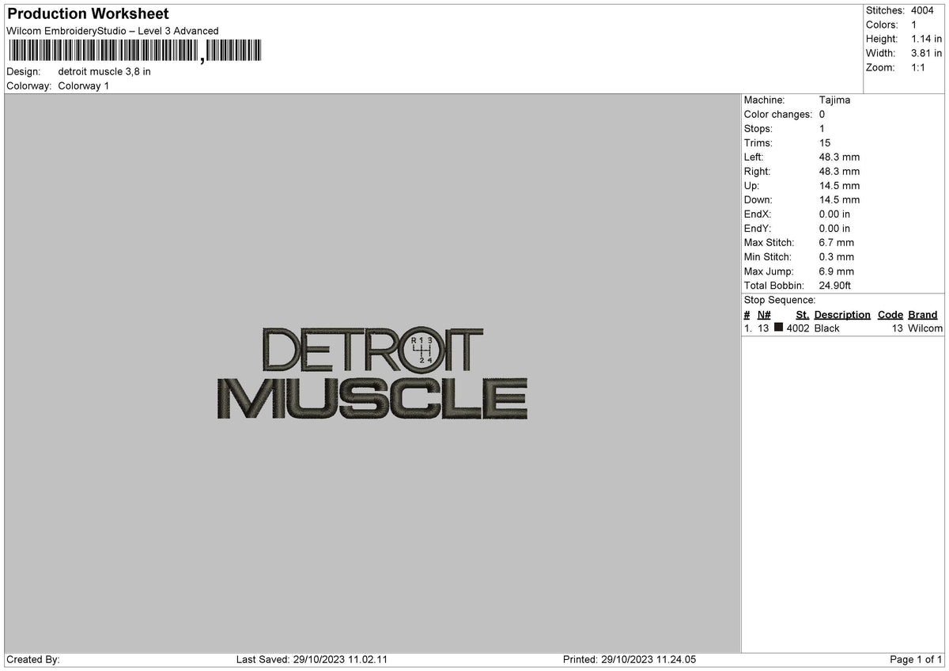Click the "Color changes:" label
949x671 pixels.
[778, 114]
